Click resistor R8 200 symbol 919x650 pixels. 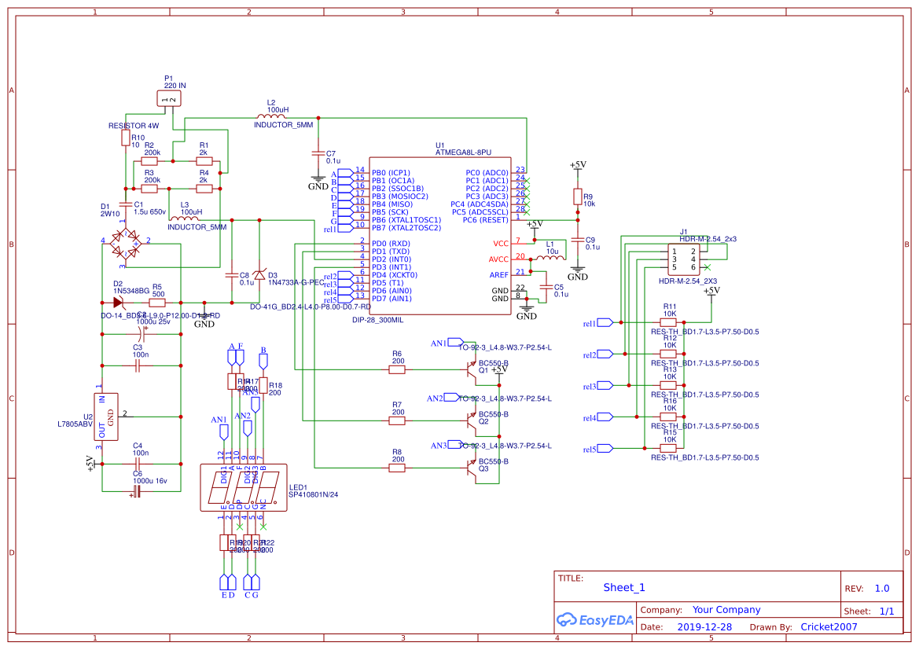click(397, 468)
